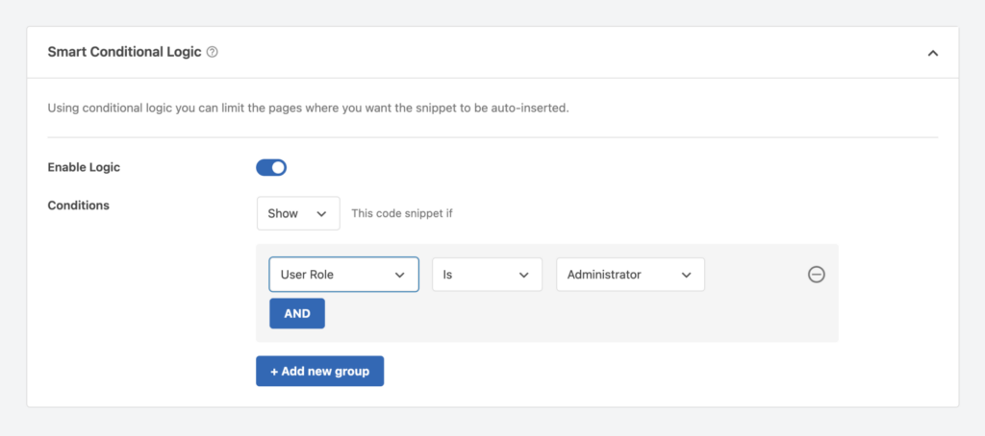Disable the Enable Logic switch
985x436 pixels.
click(x=271, y=168)
